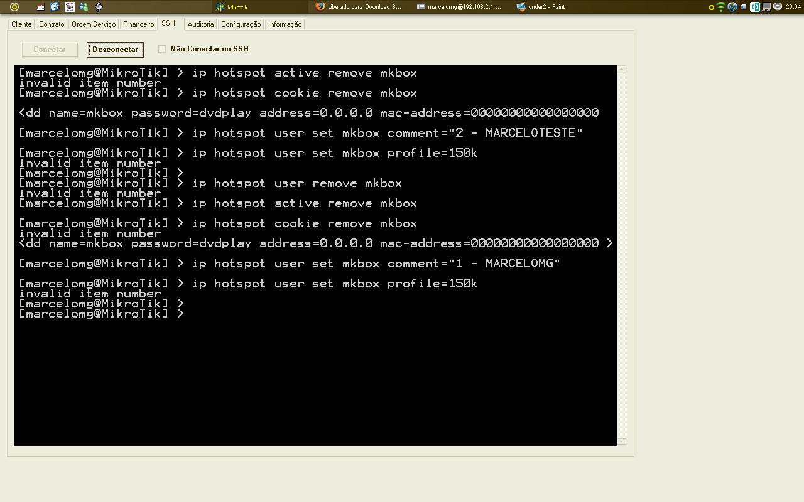
Task: Click the volume speaker tray icon
Action: tap(744, 7)
